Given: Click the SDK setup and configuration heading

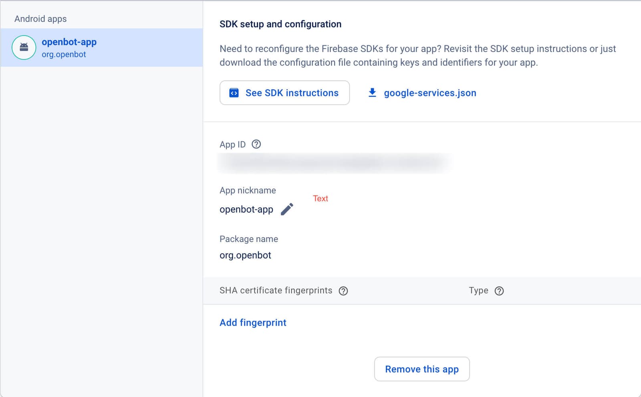Looking at the screenshot, I should (280, 24).
